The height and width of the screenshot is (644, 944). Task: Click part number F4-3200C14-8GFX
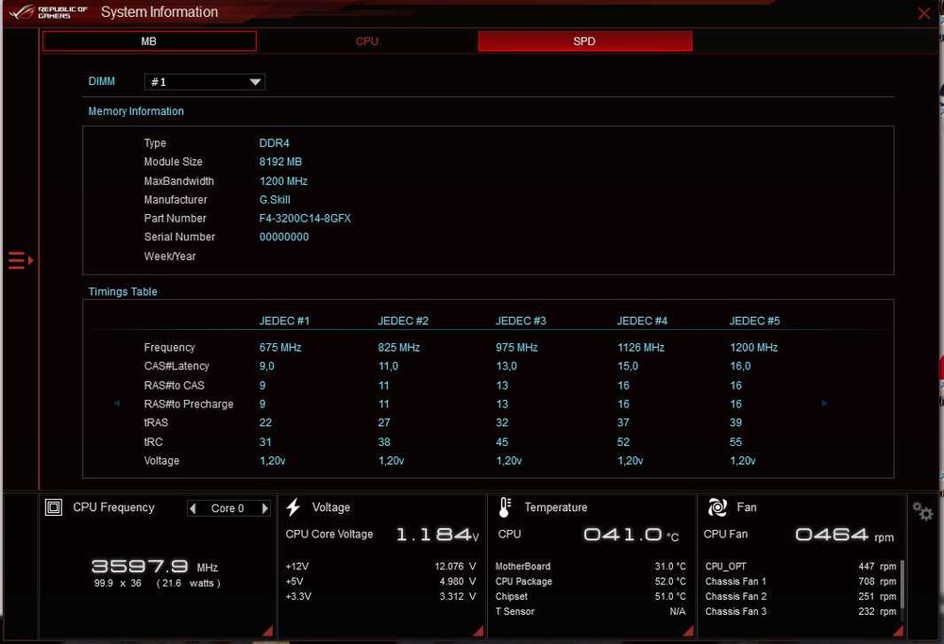point(305,218)
